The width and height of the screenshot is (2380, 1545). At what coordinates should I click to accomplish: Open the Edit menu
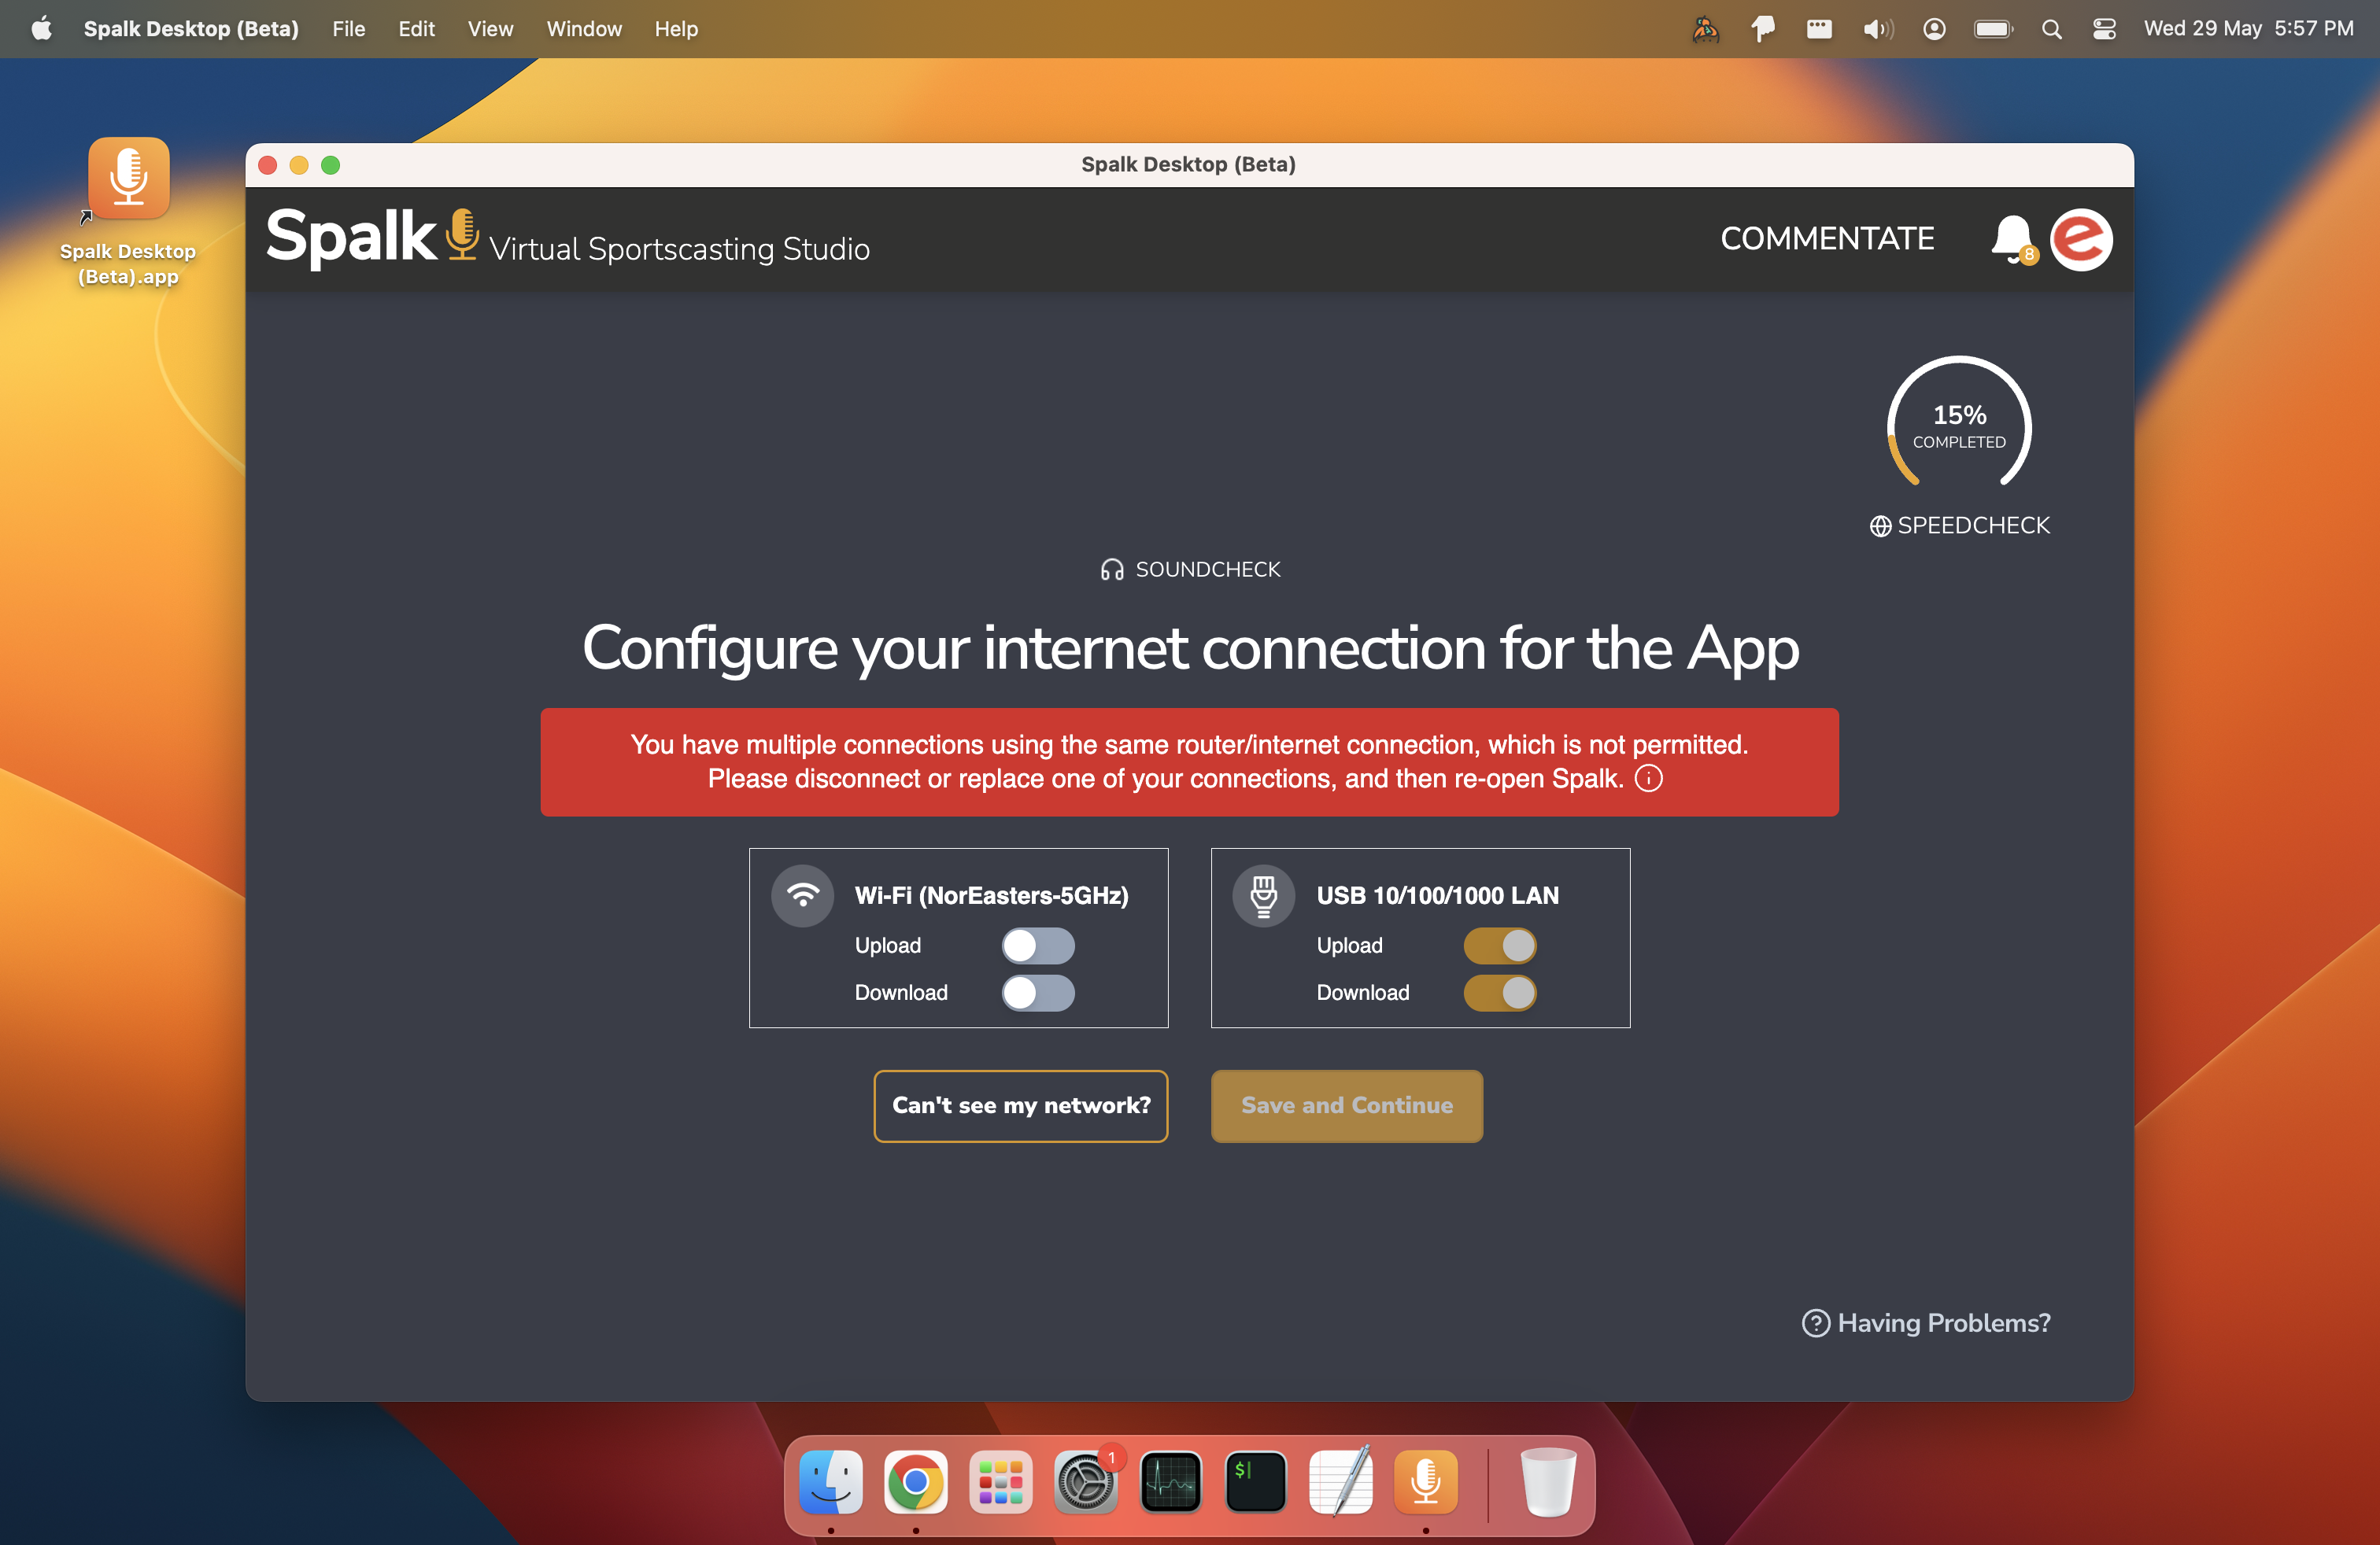pos(416,29)
